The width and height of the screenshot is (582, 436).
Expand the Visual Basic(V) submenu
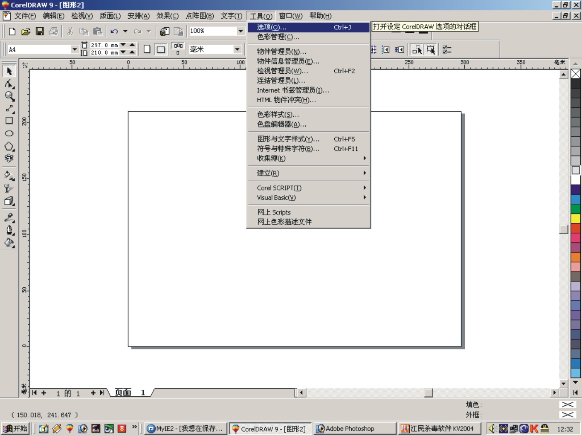pyautogui.click(x=308, y=198)
